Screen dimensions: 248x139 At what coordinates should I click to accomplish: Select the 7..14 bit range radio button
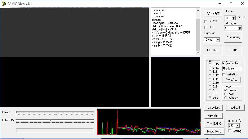tap(210, 68)
